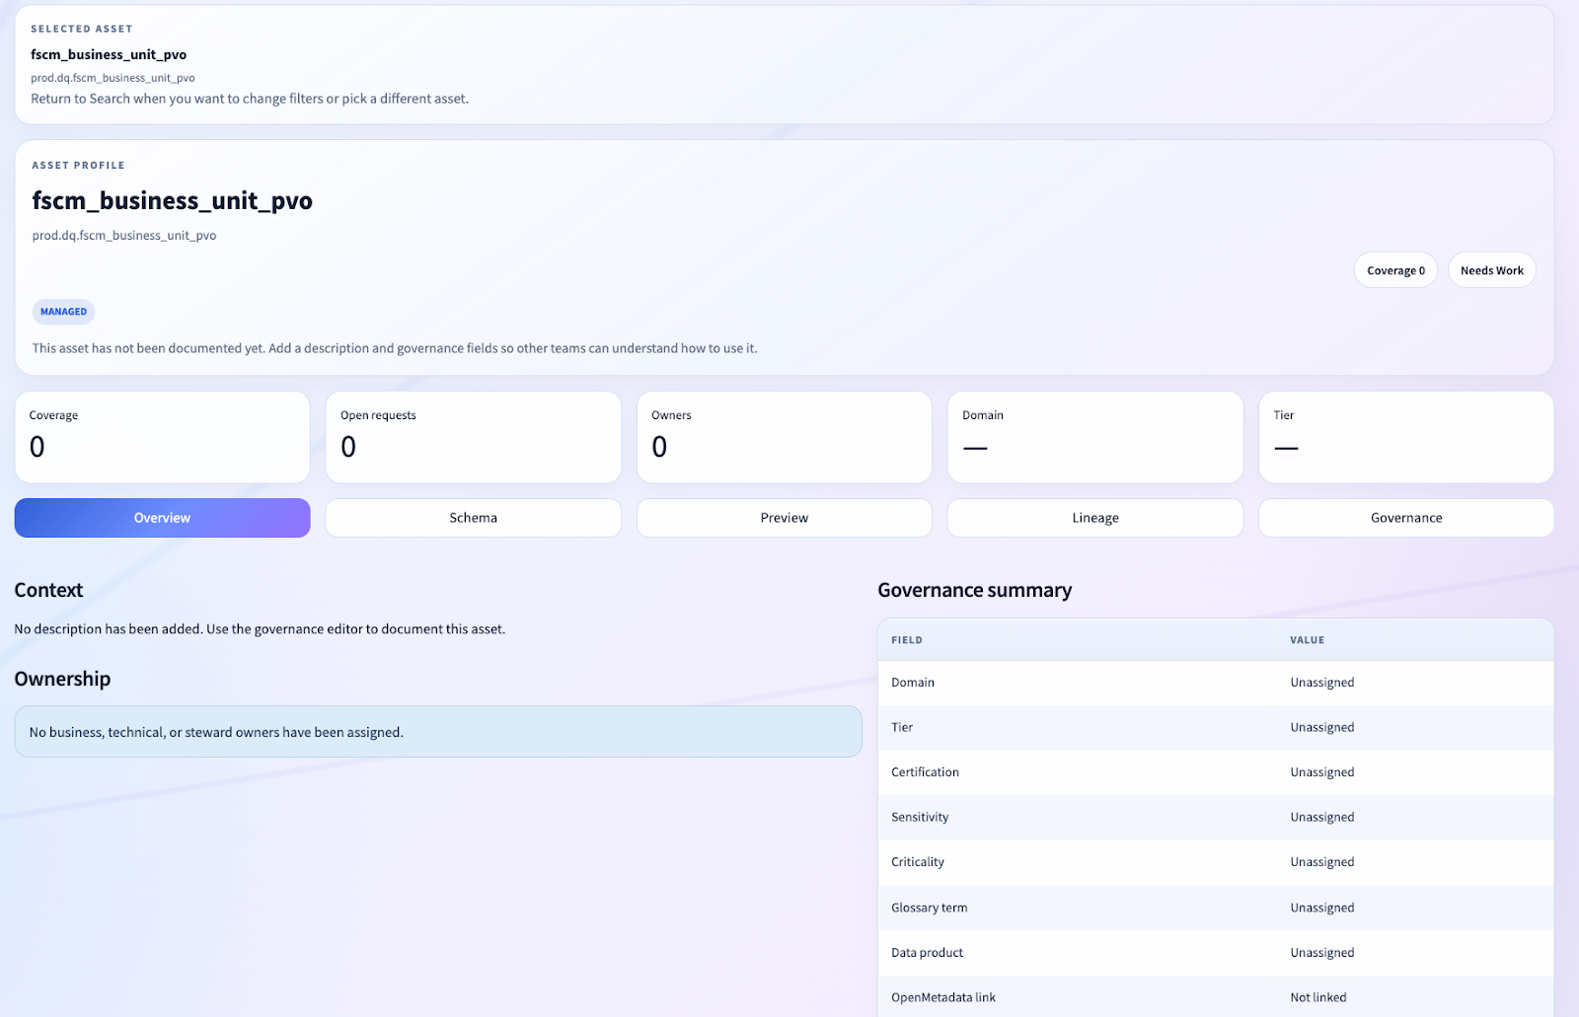Click the Owners stat card

[x=784, y=437]
